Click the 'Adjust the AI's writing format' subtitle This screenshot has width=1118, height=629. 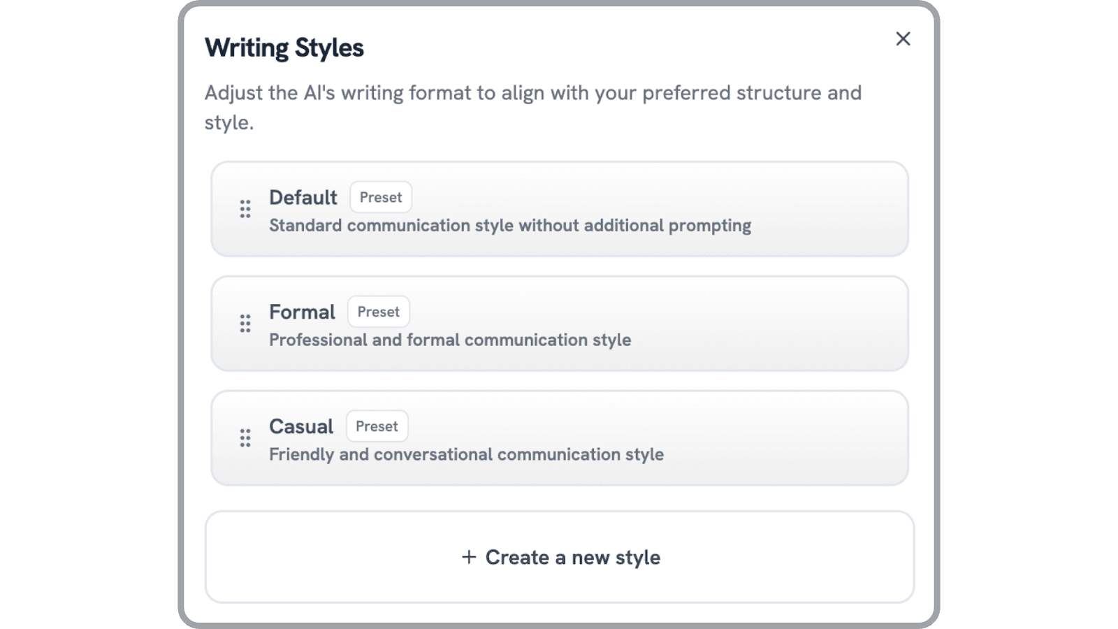(533, 107)
